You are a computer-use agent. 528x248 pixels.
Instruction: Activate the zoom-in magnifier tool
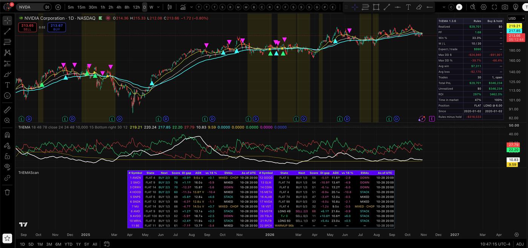[7, 120]
